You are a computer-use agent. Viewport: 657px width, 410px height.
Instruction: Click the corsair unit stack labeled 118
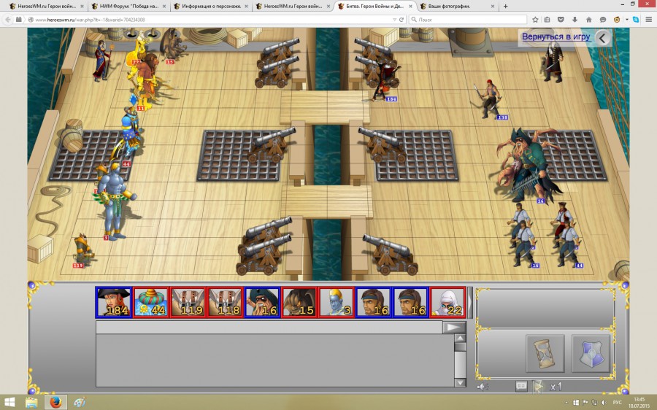coord(489,98)
